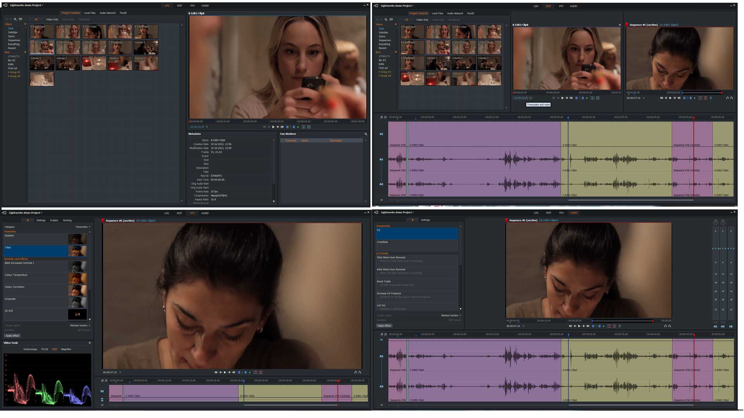Close the B-Edit2-Clip8 source viewer in EDIT window
This screenshot has width=744, height=418.
pos(620,25)
